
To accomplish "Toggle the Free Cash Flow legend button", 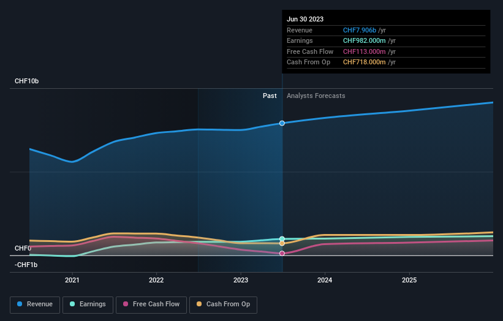I will click(151, 304).
